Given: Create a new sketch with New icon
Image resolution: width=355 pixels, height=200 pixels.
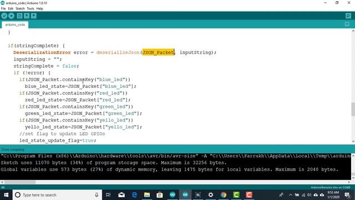Looking at the screenshot, I should point(20,16).
